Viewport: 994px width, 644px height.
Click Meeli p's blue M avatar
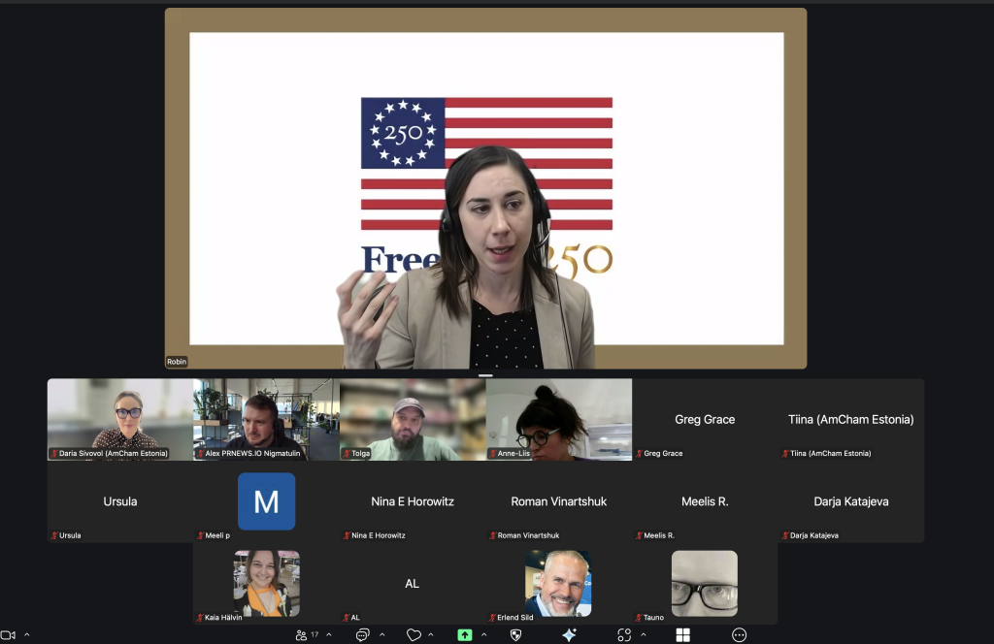pos(266,501)
